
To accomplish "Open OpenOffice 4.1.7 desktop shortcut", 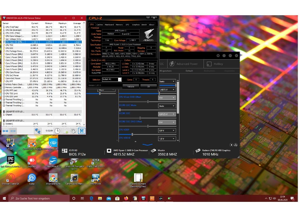I will [53, 162].
